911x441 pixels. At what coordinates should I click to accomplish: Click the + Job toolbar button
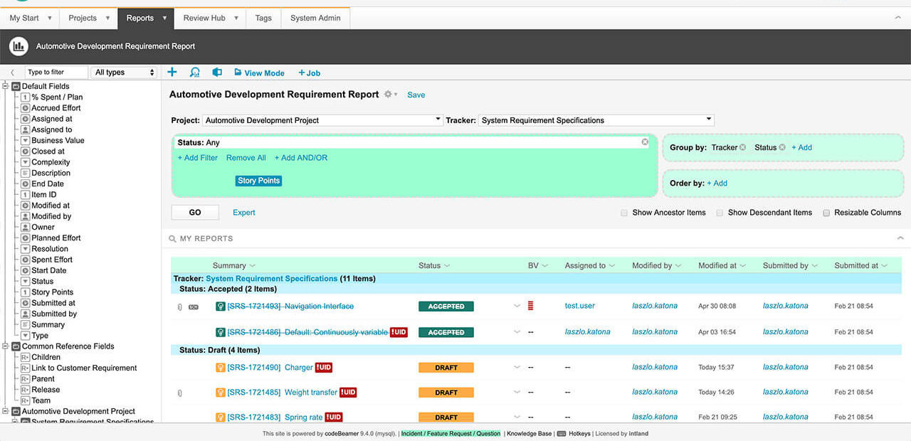(x=310, y=73)
